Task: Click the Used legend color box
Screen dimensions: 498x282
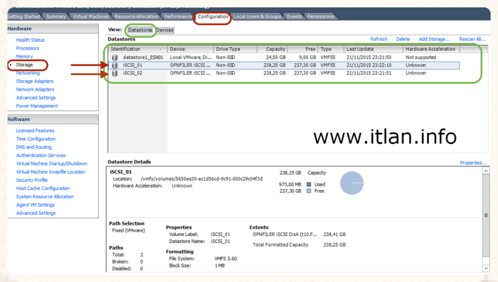Action: [x=308, y=184]
